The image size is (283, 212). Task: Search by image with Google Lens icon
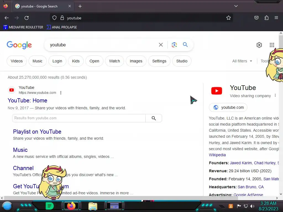coord(174,45)
